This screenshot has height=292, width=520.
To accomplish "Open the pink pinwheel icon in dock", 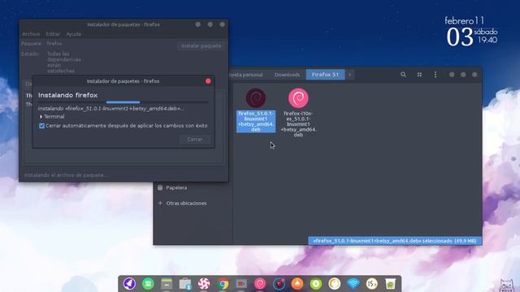I will point(204,284).
